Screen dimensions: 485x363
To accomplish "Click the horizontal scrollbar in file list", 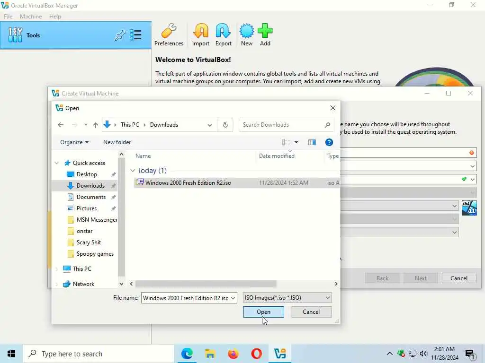I will tap(206, 284).
